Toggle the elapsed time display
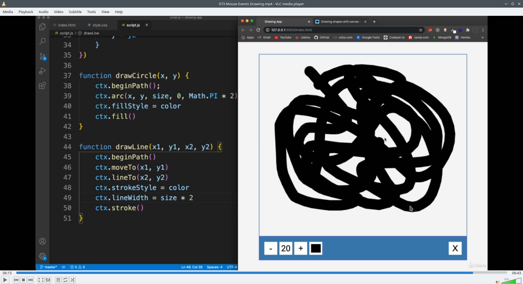 7,273
